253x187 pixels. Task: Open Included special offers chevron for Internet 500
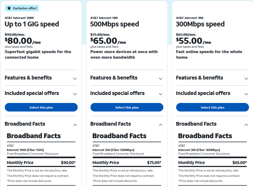click(x=161, y=94)
